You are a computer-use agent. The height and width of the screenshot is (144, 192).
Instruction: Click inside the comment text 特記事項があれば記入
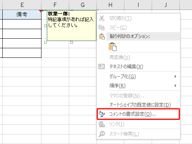(x=71, y=20)
